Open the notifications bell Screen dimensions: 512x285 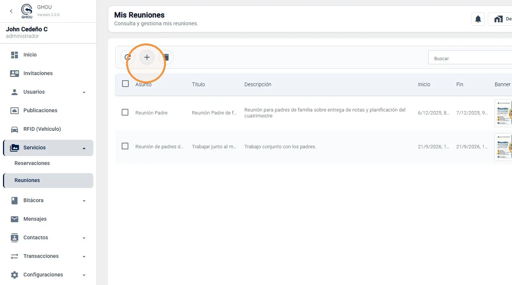(478, 19)
